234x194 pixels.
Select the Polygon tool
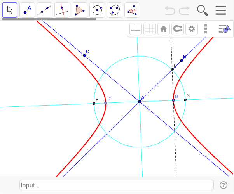[x=80, y=10]
